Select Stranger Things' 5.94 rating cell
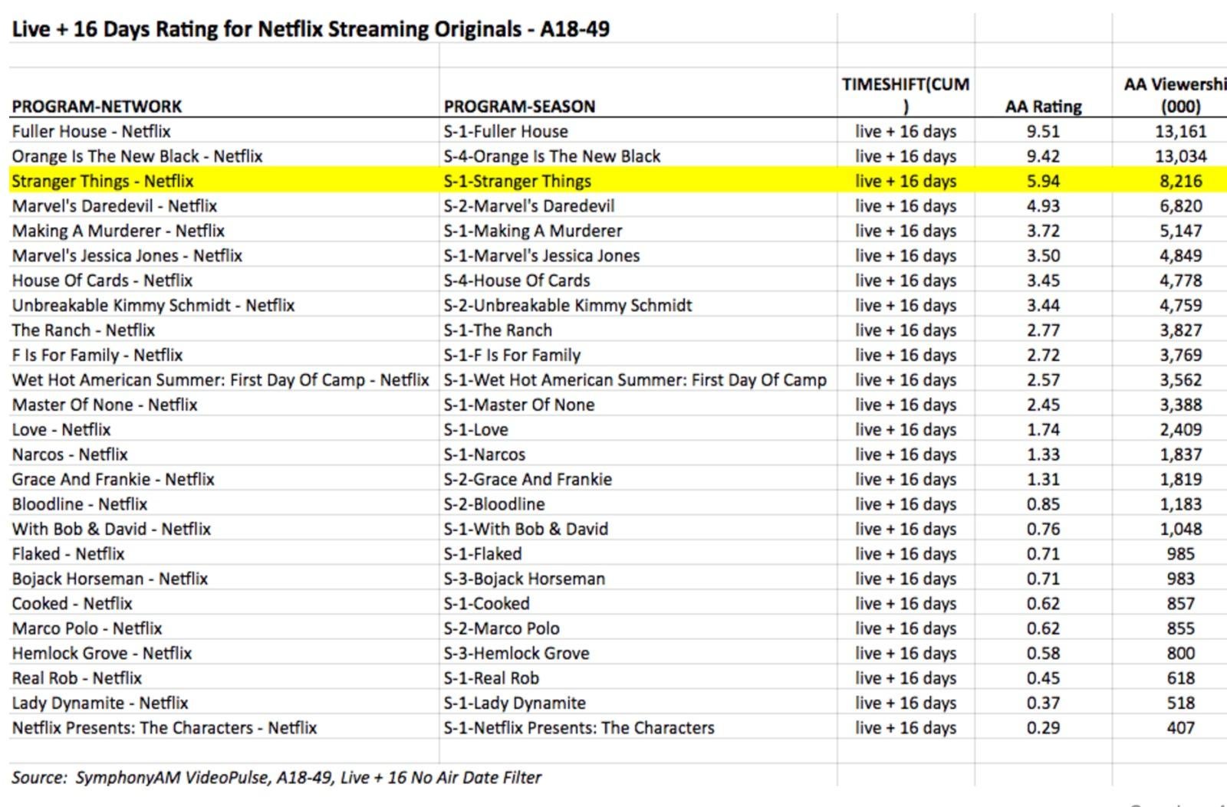This screenshot has width=1227, height=807. point(1043,182)
